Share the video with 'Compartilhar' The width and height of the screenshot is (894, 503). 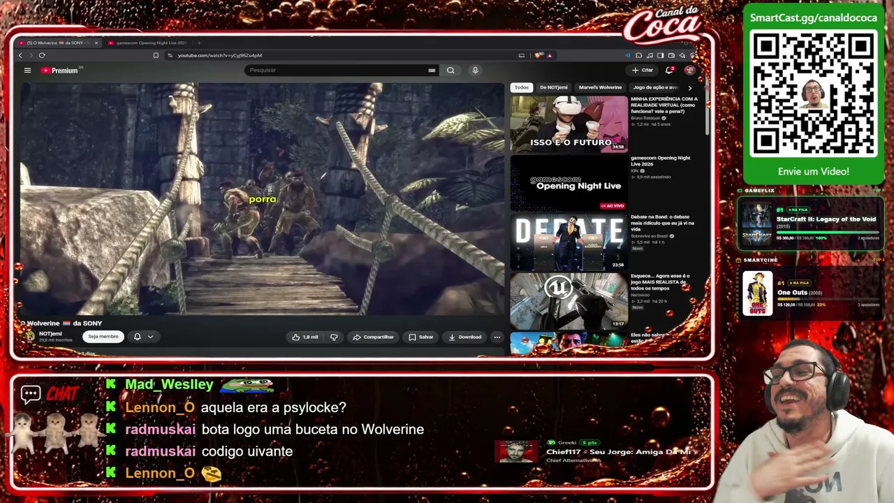tap(374, 337)
